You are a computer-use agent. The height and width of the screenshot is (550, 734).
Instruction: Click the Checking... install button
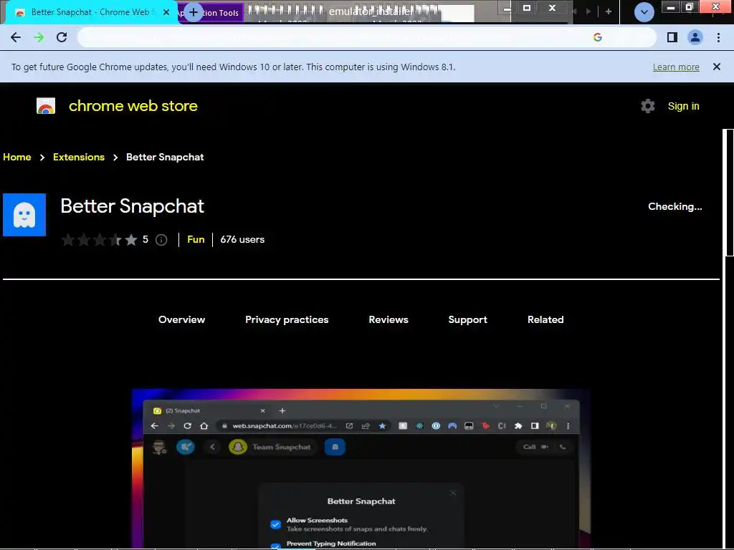pos(675,207)
